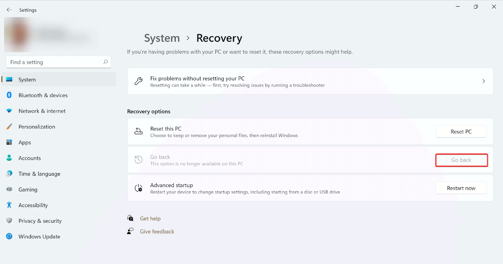The width and height of the screenshot is (503, 264).
Task: Open the Give feedback link
Action: (x=157, y=231)
